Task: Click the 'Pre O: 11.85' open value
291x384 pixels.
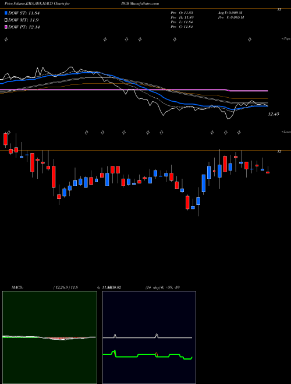Action: [182, 12]
